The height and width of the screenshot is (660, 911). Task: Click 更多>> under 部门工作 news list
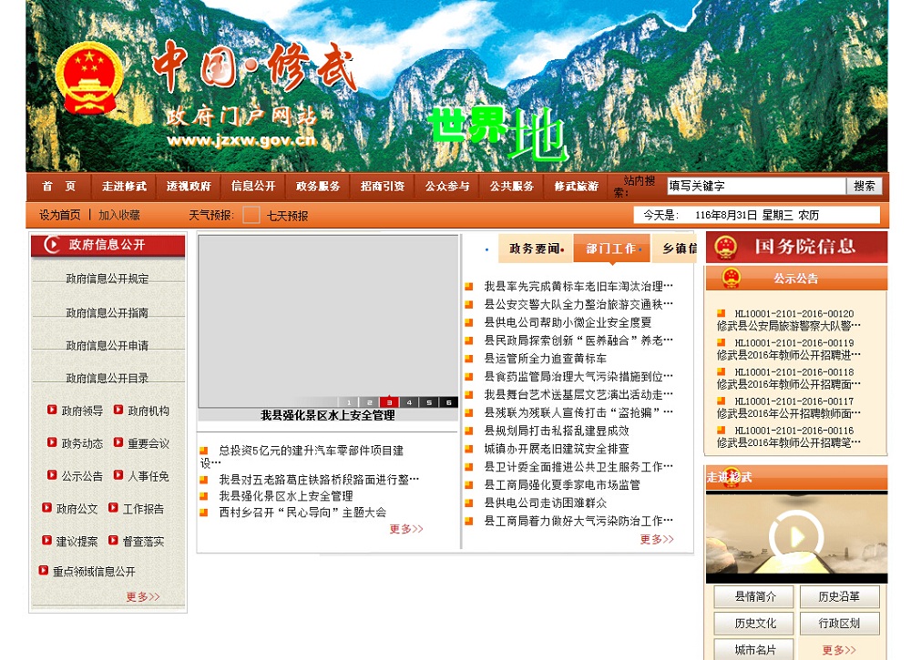click(x=657, y=539)
